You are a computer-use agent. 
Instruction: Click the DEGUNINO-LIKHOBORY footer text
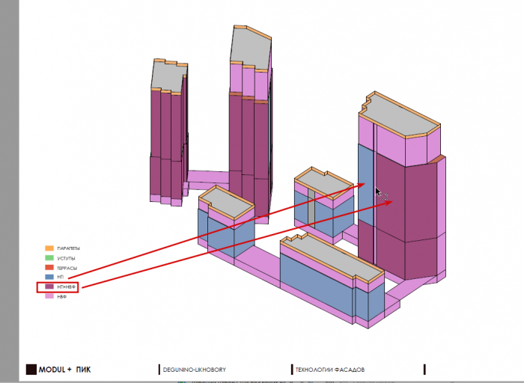(195, 370)
